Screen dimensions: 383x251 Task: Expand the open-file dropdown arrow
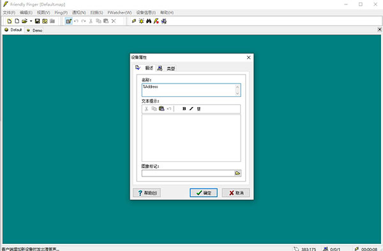(x=31, y=21)
